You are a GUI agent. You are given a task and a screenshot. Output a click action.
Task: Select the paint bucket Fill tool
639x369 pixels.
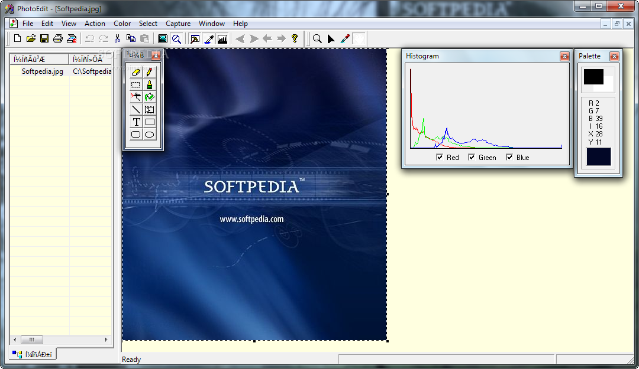150,97
